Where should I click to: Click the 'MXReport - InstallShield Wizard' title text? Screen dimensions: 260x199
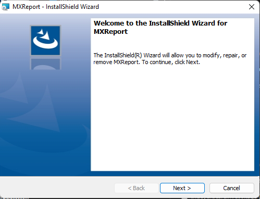point(56,7)
